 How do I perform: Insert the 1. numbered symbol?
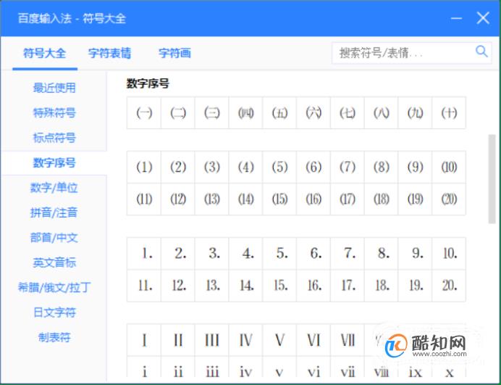pyautogui.click(x=144, y=254)
